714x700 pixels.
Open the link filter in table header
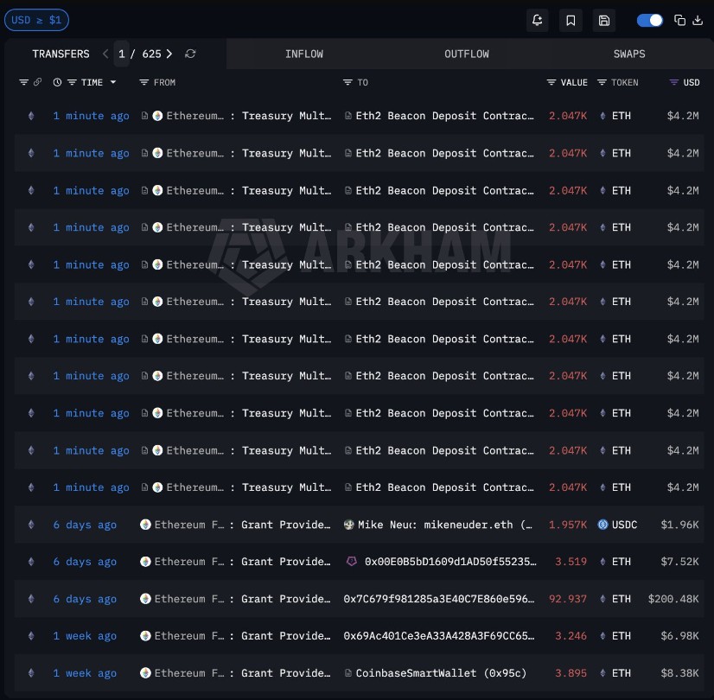tap(36, 82)
